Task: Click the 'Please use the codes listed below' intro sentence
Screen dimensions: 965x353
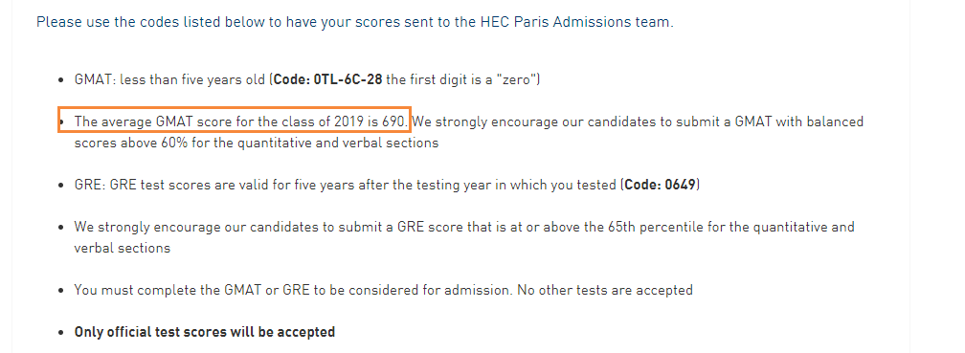Action: tap(355, 22)
